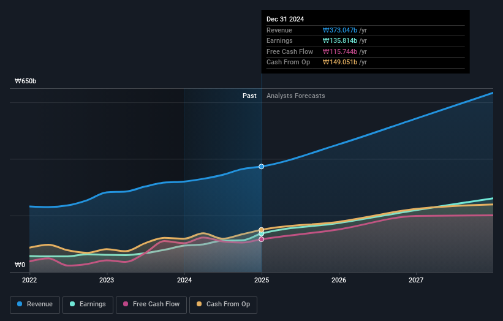Click the ₩0 y-axis label
Image resolution: width=503 pixels, height=321 pixels.
[20, 265]
